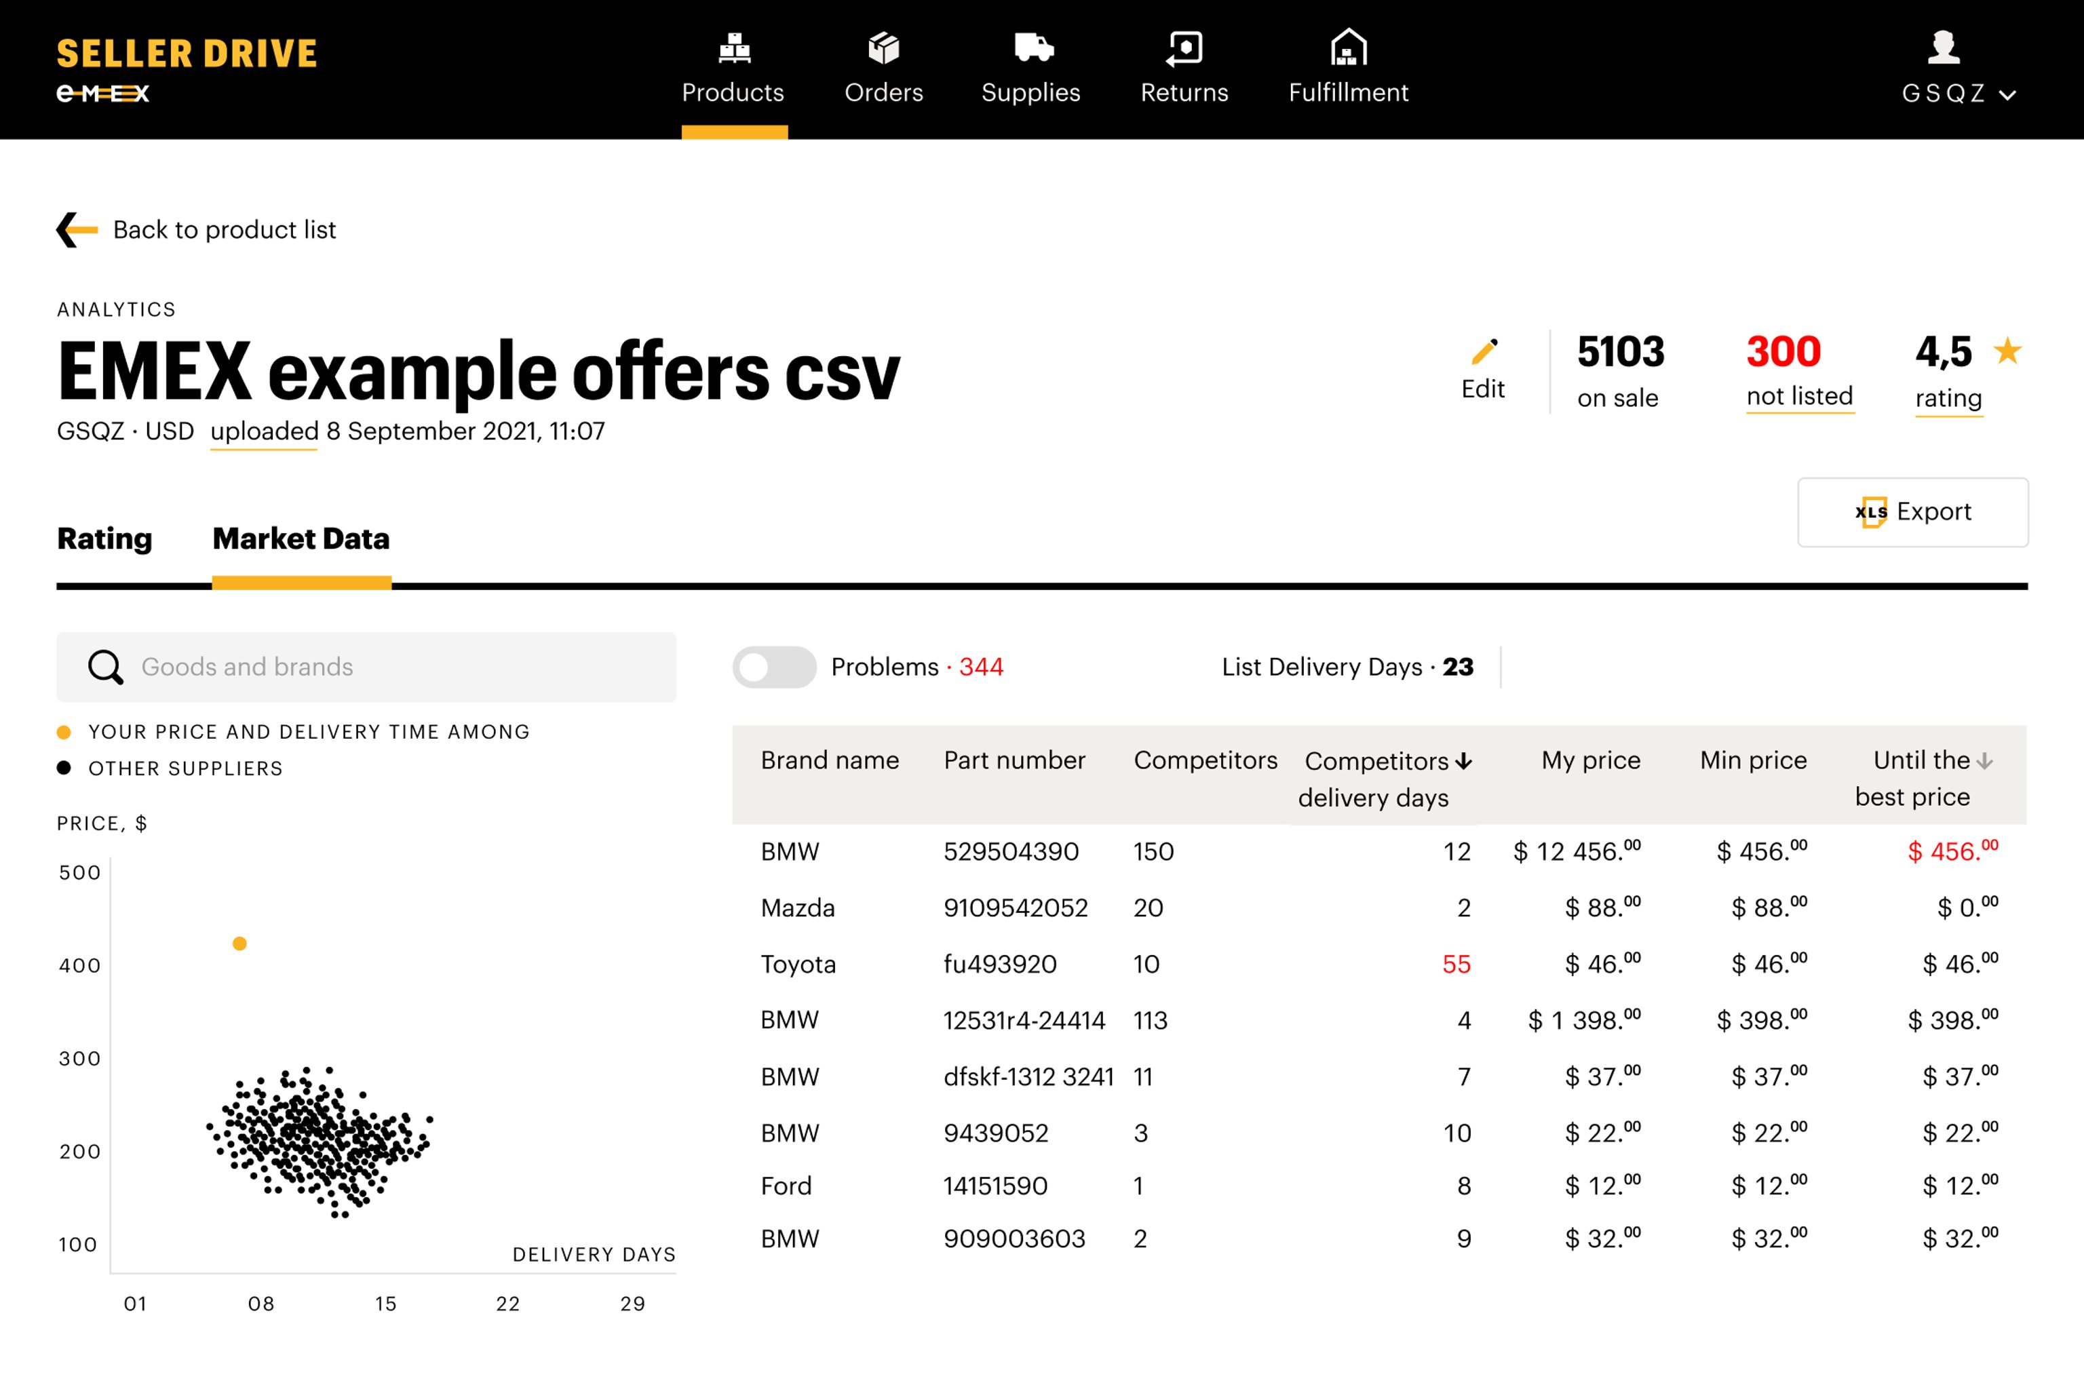Click the Supplies truck icon
The height and width of the screenshot is (1383, 2084).
click(x=1033, y=47)
